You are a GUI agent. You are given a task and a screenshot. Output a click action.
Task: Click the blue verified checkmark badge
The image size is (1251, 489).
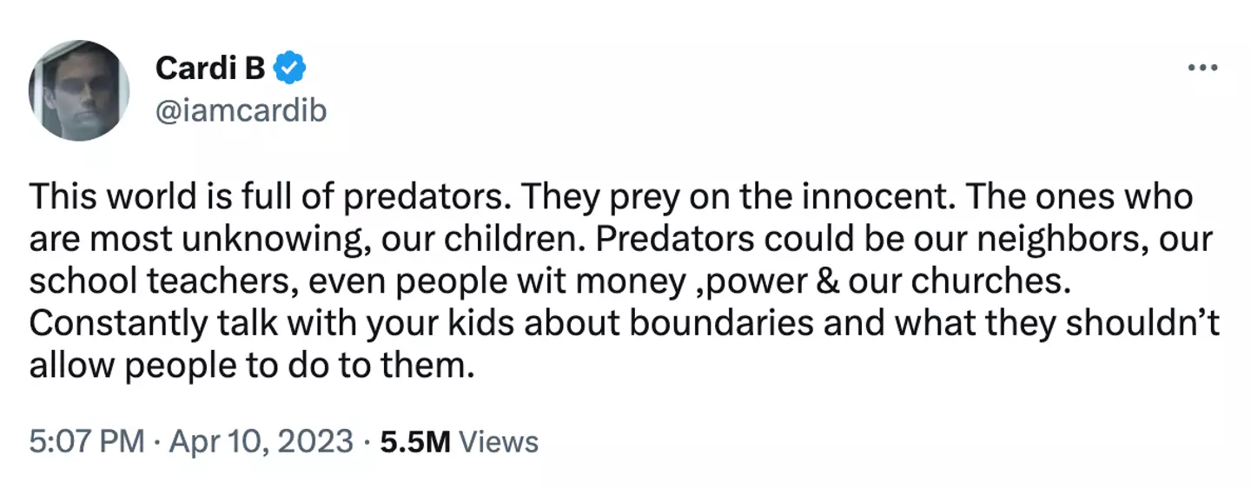tap(290, 68)
